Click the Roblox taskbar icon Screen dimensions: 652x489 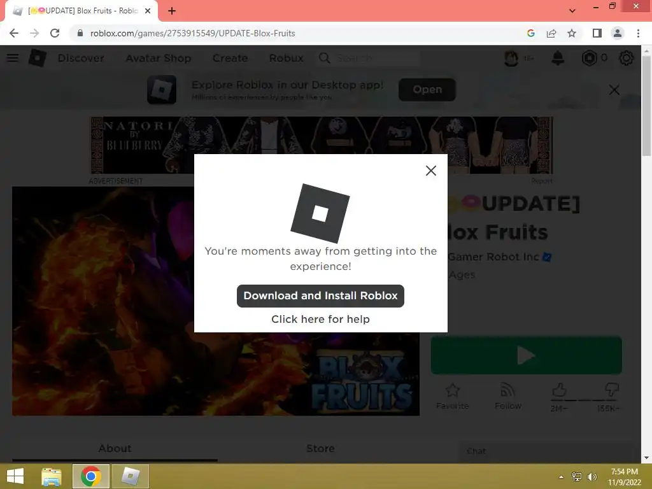pyautogui.click(x=130, y=476)
